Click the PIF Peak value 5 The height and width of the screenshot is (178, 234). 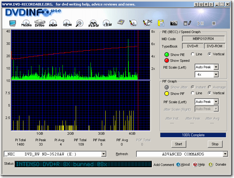tap(102, 144)
